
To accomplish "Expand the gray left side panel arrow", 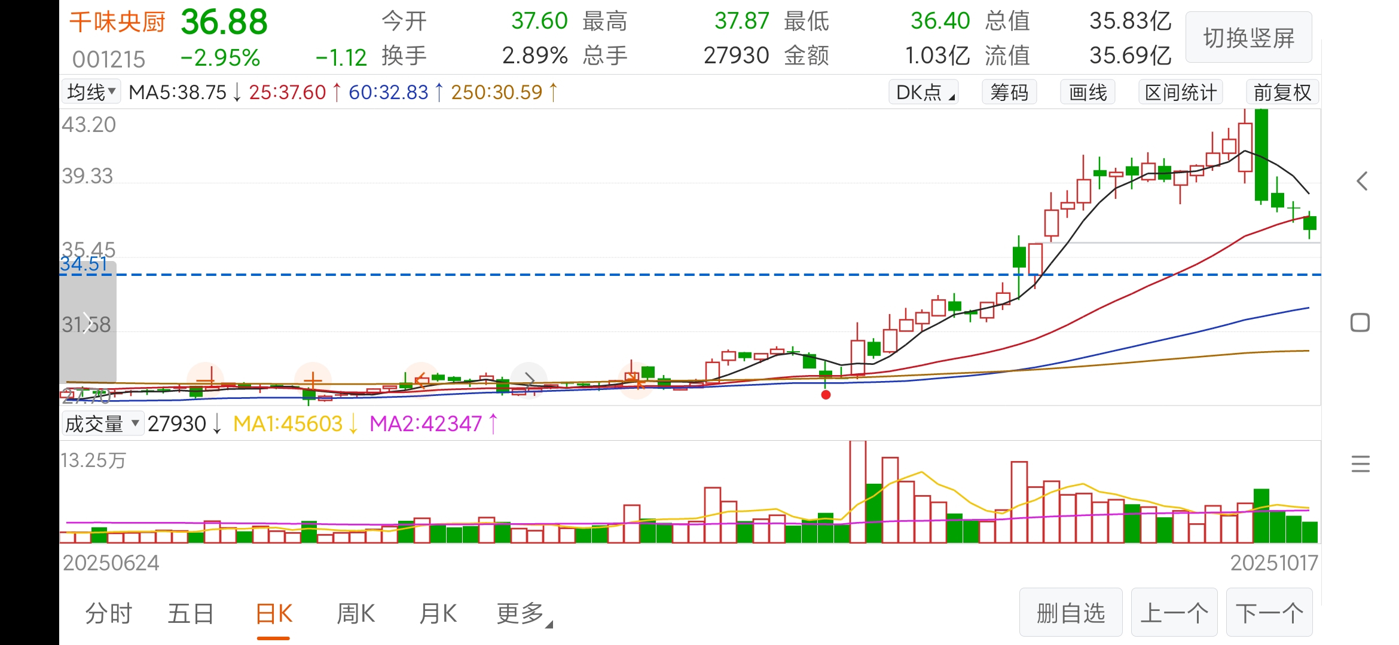I will 88,322.
